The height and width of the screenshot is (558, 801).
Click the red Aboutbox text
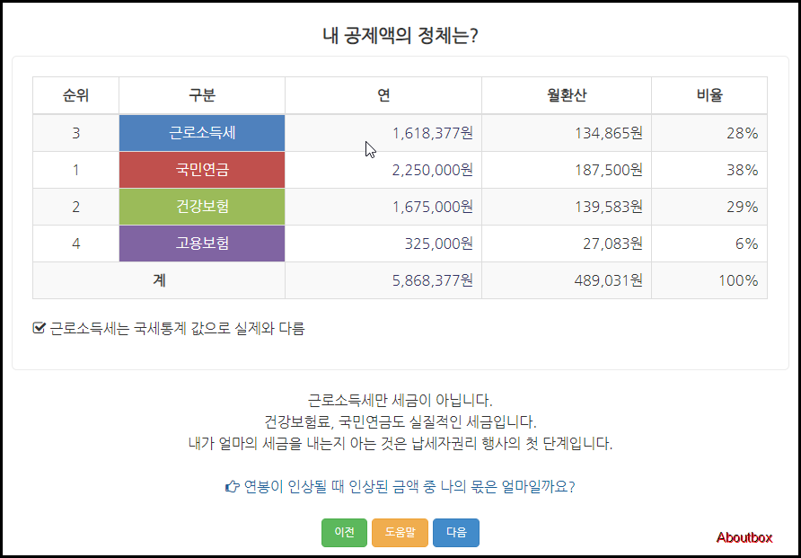[x=744, y=537]
